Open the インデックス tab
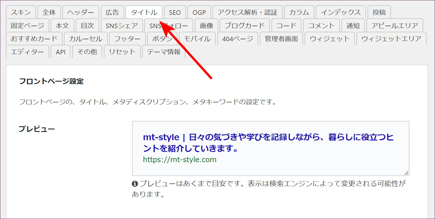Viewport: 435px width, 219px height. [x=341, y=13]
